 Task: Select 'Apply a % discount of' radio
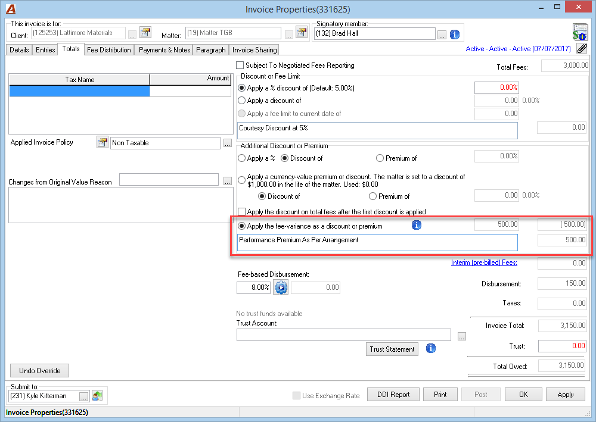[241, 88]
